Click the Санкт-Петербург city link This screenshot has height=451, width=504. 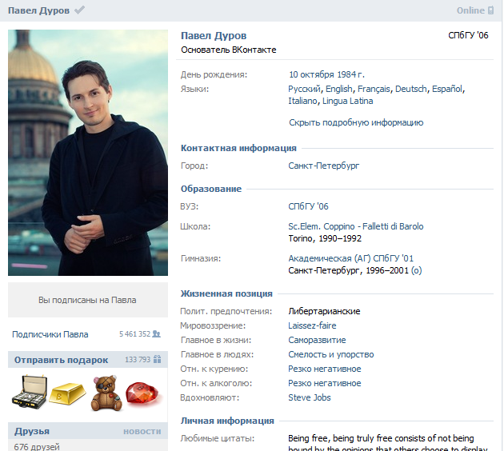324,166
